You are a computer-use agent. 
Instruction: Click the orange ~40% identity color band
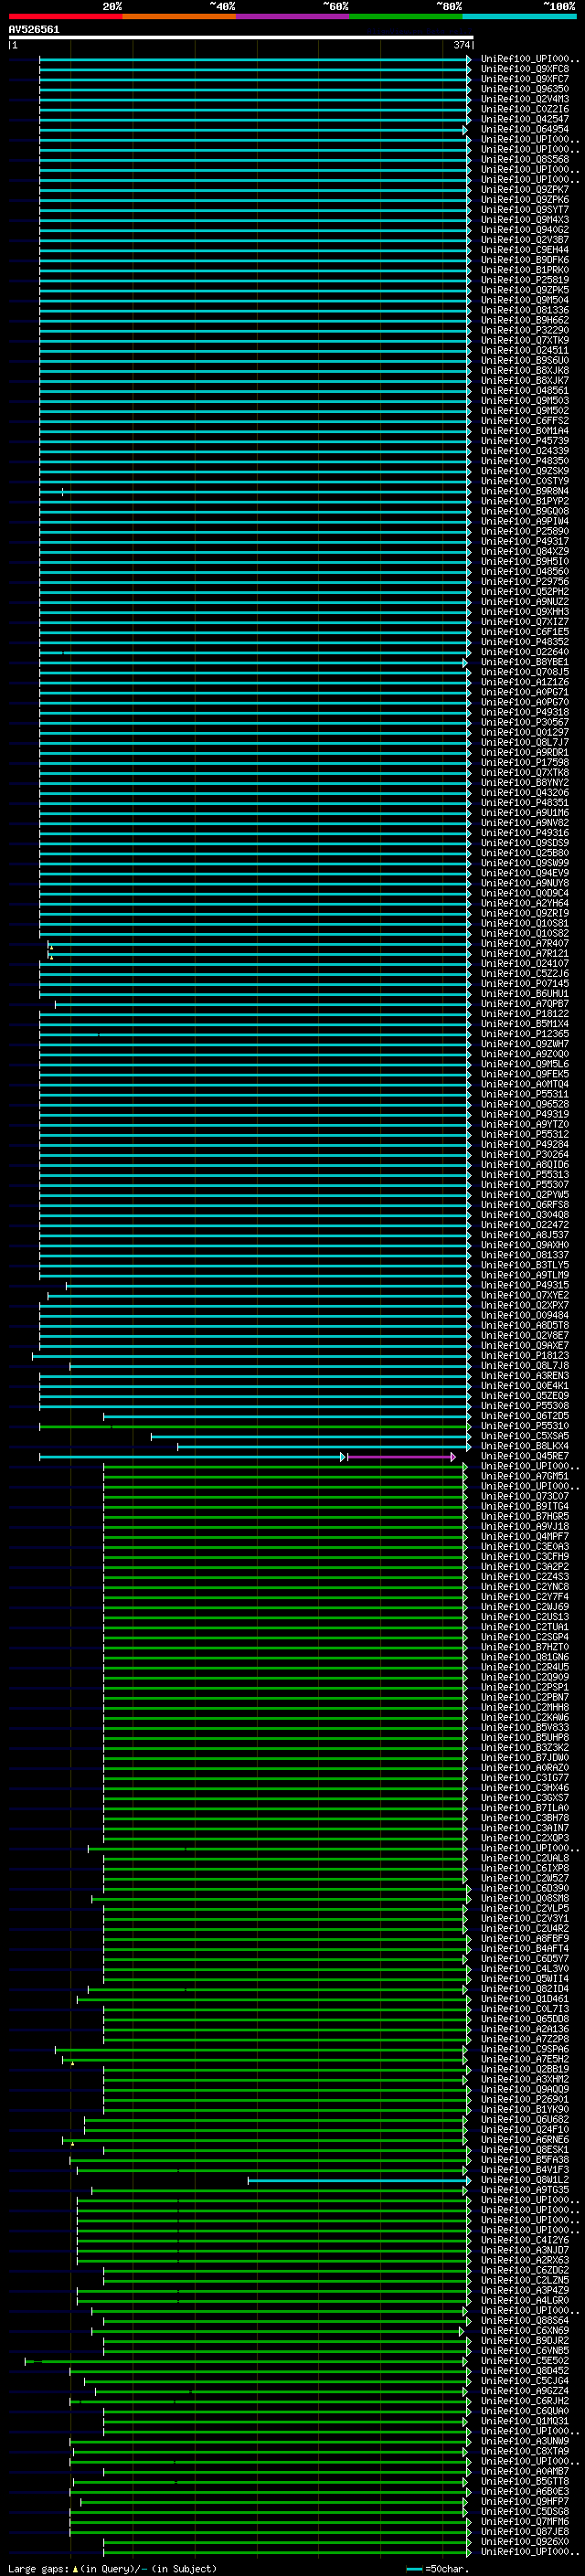point(179,16)
